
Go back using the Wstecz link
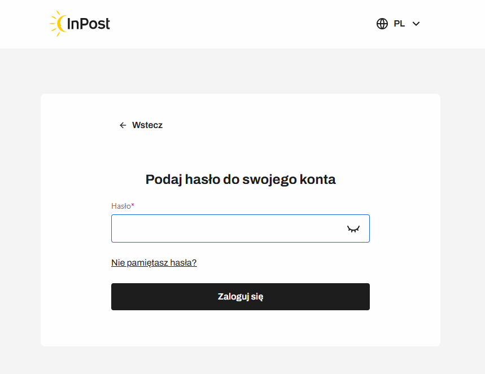147,125
